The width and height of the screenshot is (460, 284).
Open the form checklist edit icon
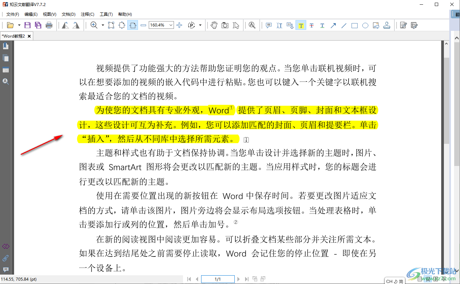pos(414,25)
